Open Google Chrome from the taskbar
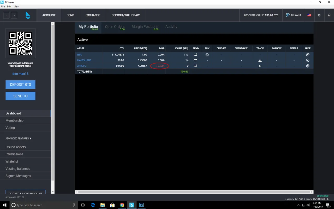The image size is (334, 209). coord(122,205)
